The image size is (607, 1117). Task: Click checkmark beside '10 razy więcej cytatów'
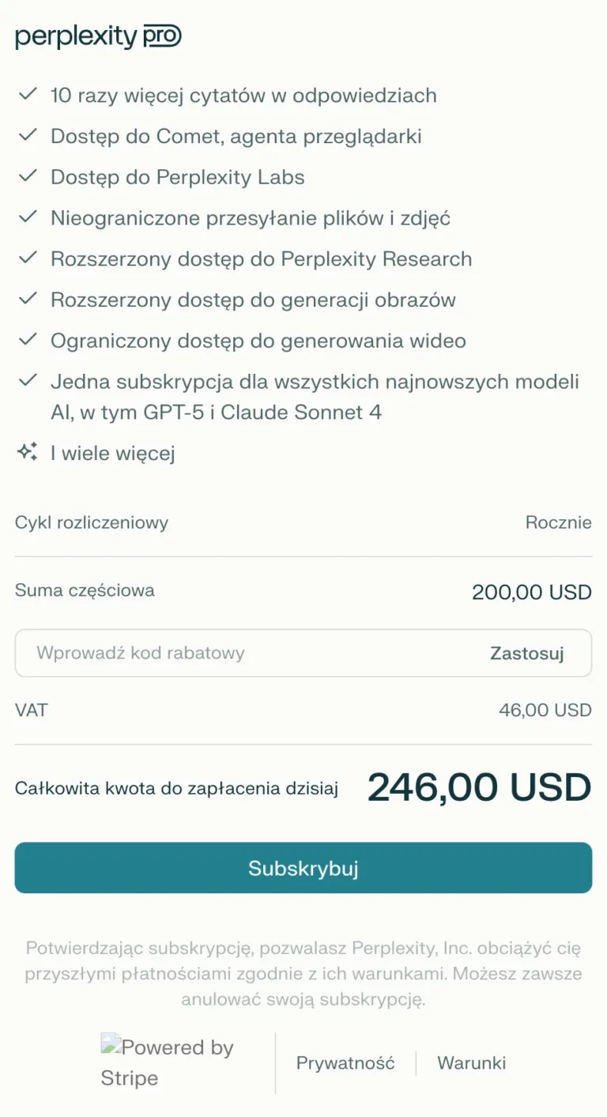[28, 95]
